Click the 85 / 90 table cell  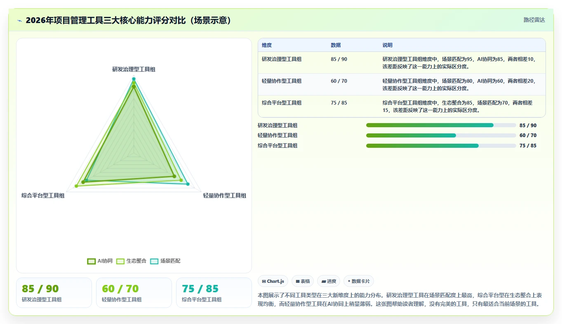[339, 59]
